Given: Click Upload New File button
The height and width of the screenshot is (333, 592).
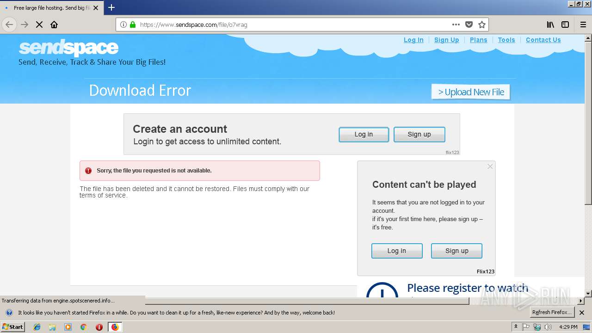Looking at the screenshot, I should pos(471,92).
